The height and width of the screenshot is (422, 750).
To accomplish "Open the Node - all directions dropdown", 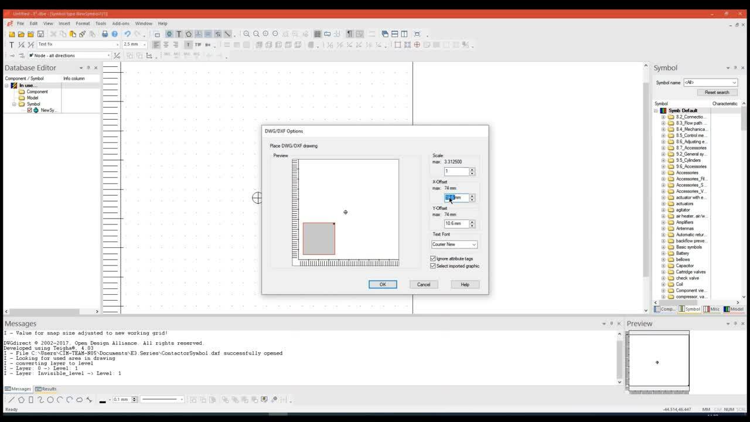I will pos(69,56).
